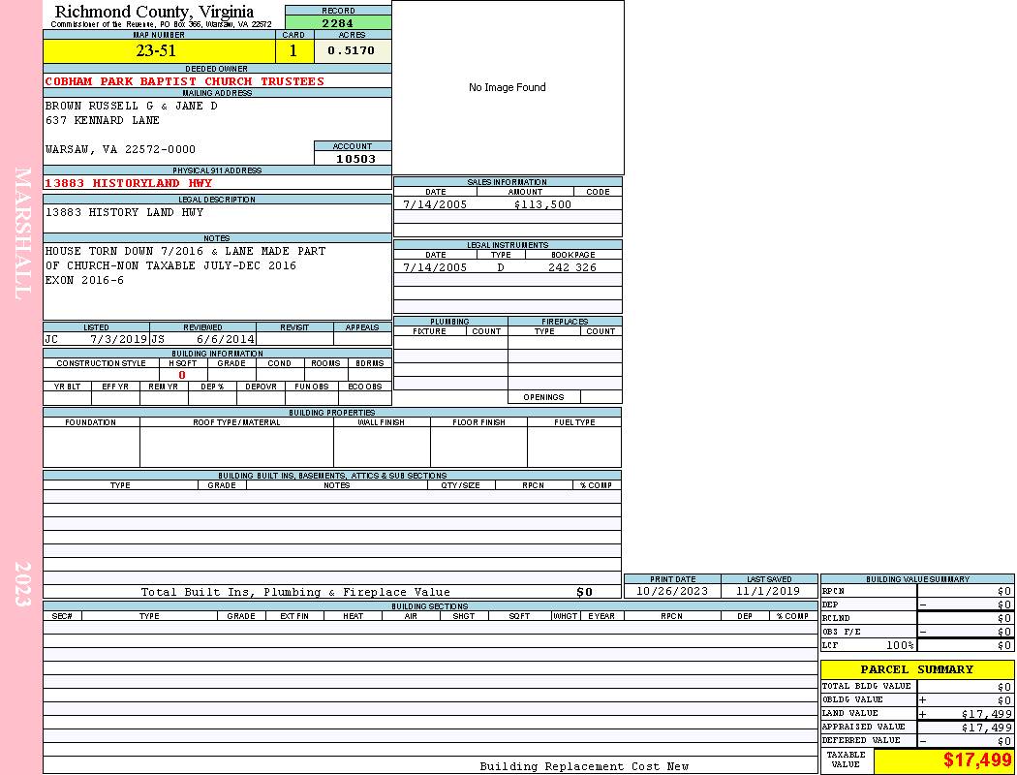Select the sale amount $113,500

[541, 204]
